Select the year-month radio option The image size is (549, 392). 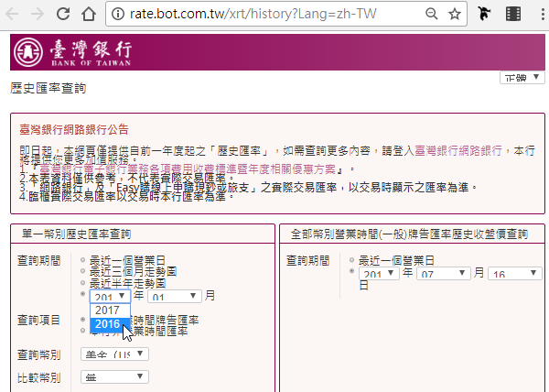tap(83, 294)
